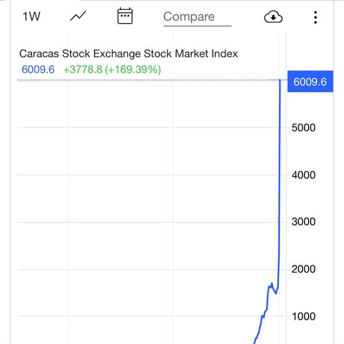Open the three-dot more options menu
This screenshot has width=344, height=344.
(315, 17)
